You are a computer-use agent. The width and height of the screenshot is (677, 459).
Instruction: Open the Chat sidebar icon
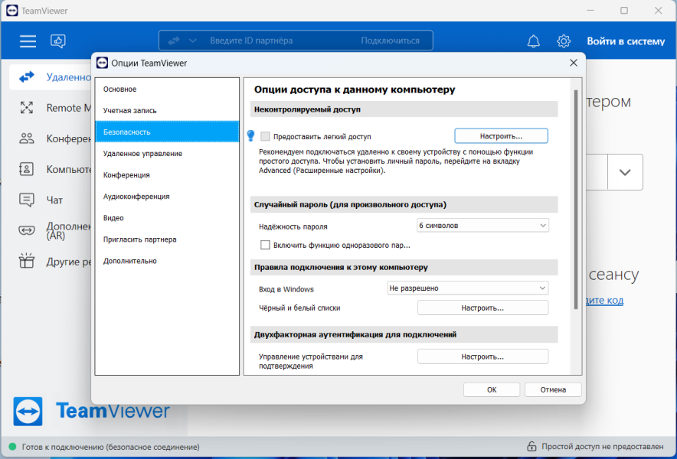[x=26, y=200]
